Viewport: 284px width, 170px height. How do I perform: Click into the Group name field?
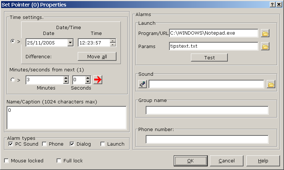pyautogui.click(x=207, y=110)
